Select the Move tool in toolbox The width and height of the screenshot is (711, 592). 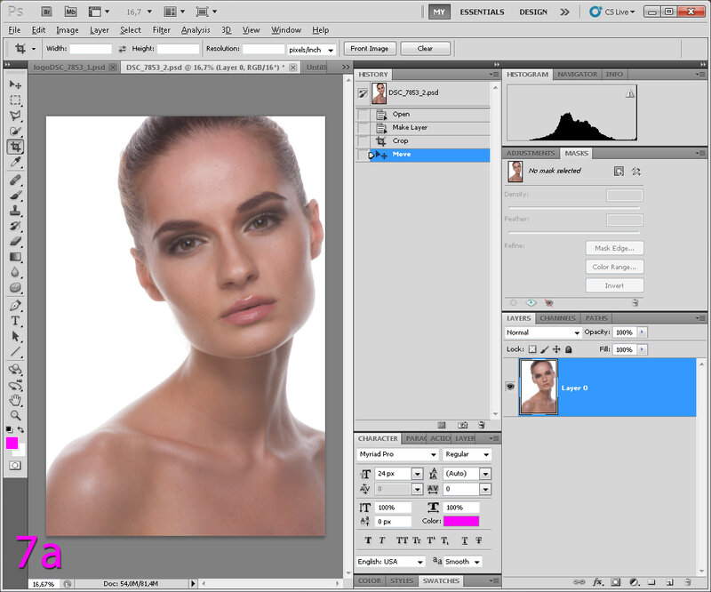[15, 84]
